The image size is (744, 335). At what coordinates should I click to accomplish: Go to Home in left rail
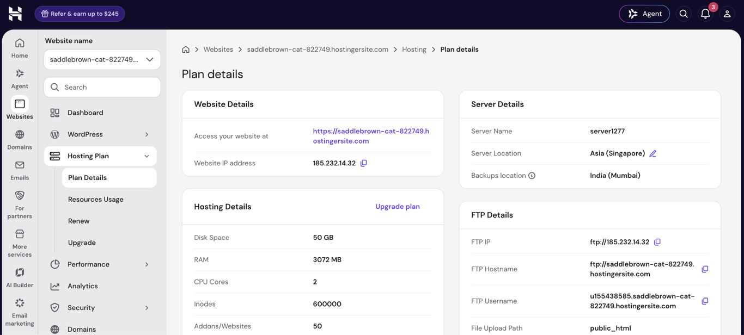click(20, 48)
